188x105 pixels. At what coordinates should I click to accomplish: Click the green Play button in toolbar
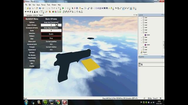click(x=63, y=8)
